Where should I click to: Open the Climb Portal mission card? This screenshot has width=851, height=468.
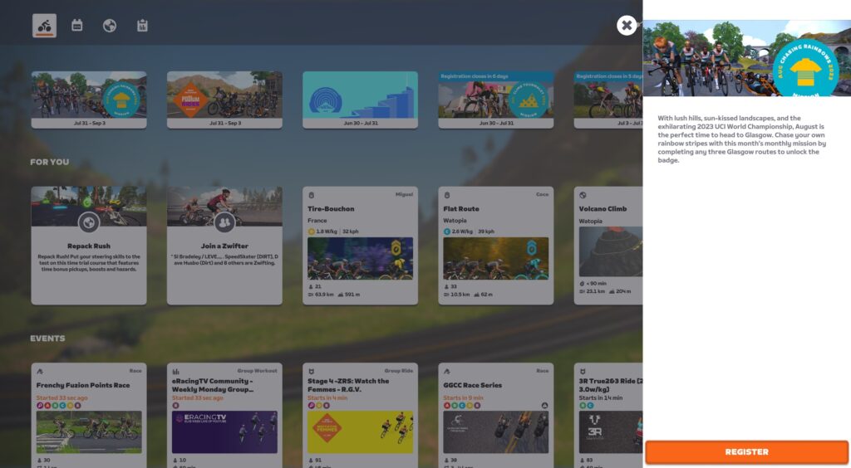pyautogui.click(x=496, y=100)
